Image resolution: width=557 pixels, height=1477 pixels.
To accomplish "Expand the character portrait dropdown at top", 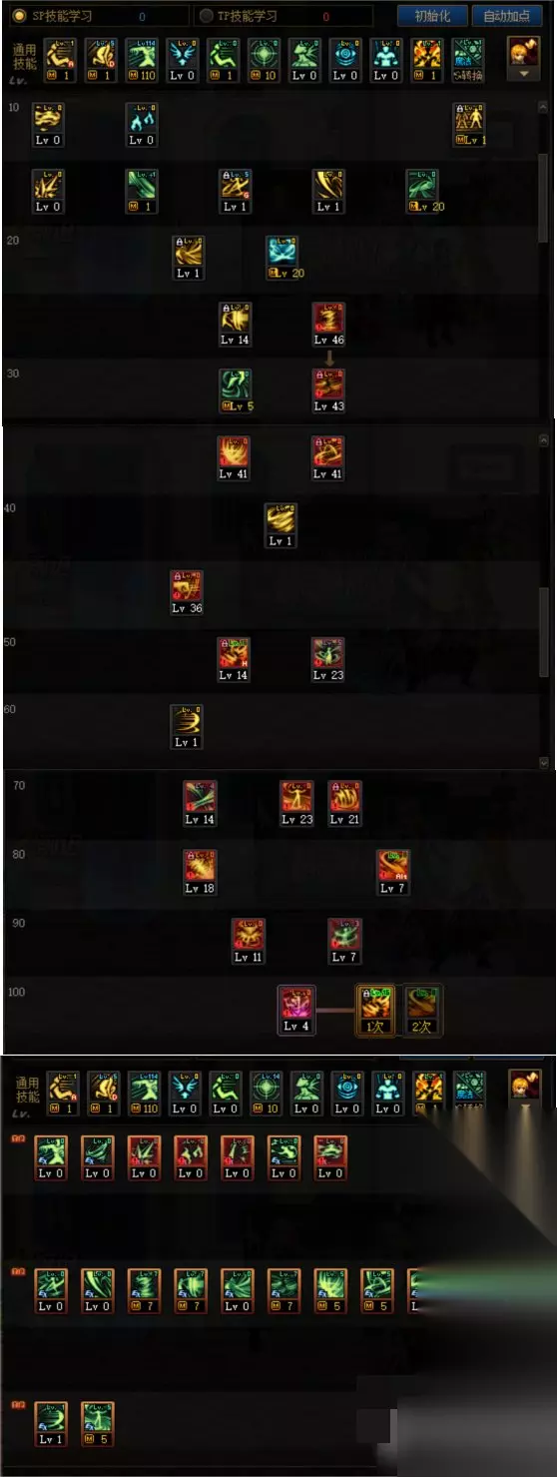I will 523,74.
